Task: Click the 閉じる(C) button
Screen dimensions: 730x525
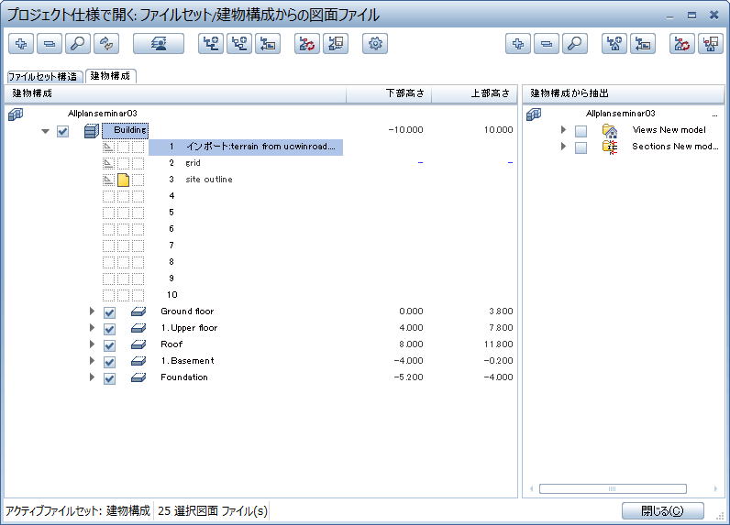Action: 662,510
